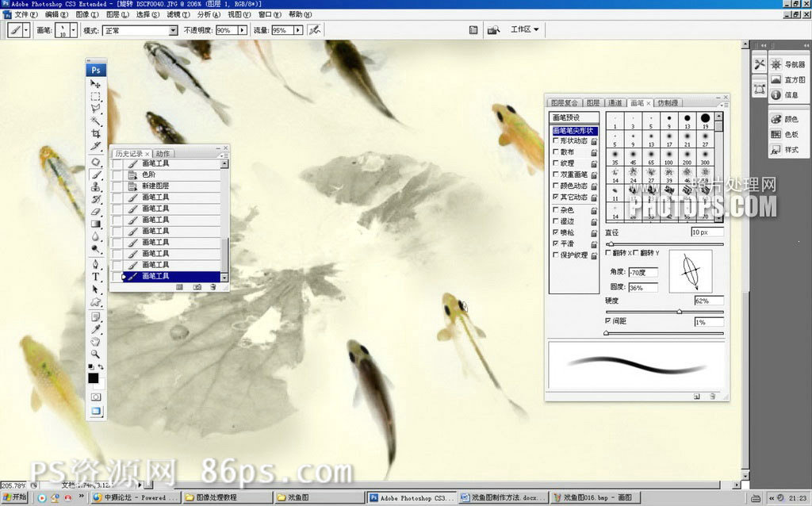Switch to the 通道 (Channels) tab
The width and height of the screenshot is (812, 506).
point(615,103)
